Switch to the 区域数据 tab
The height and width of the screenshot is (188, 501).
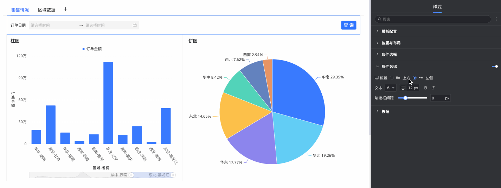tap(47, 10)
